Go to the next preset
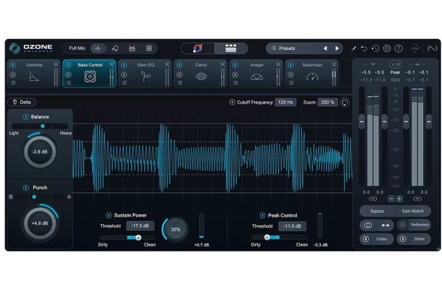Image resolution: width=442 pixels, height=289 pixels. coord(337,49)
